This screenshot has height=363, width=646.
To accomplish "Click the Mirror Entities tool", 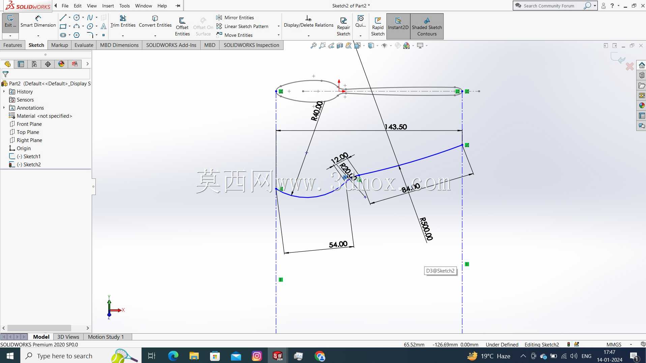I will tap(235, 18).
